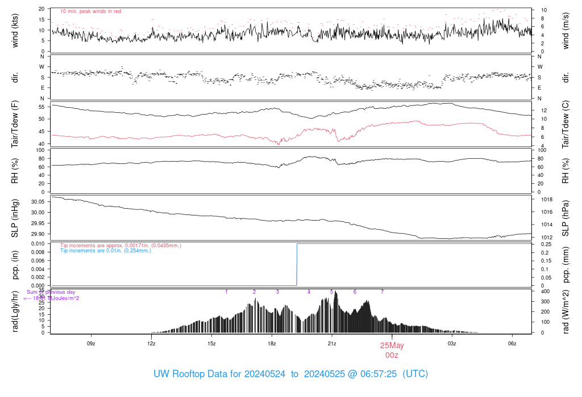
Task: Select the '1014' hPa tick value
Action: (547, 225)
